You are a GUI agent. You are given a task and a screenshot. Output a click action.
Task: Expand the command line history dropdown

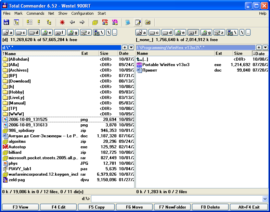265,199
